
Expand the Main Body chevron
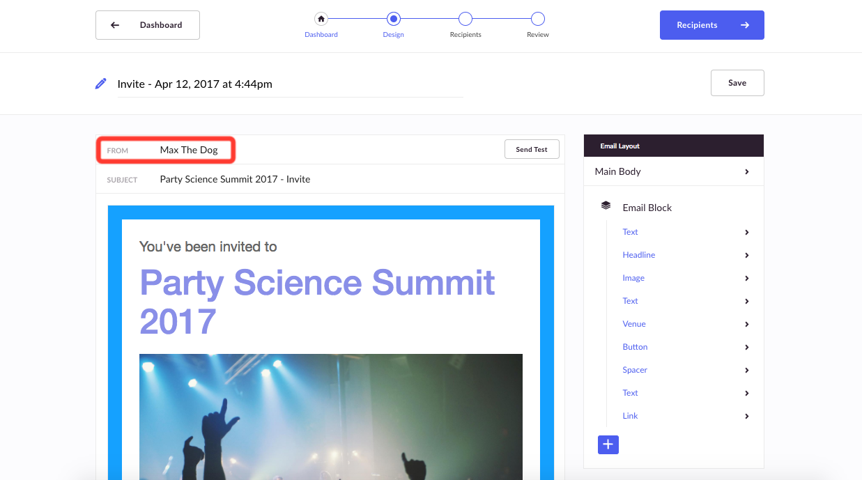pos(746,171)
